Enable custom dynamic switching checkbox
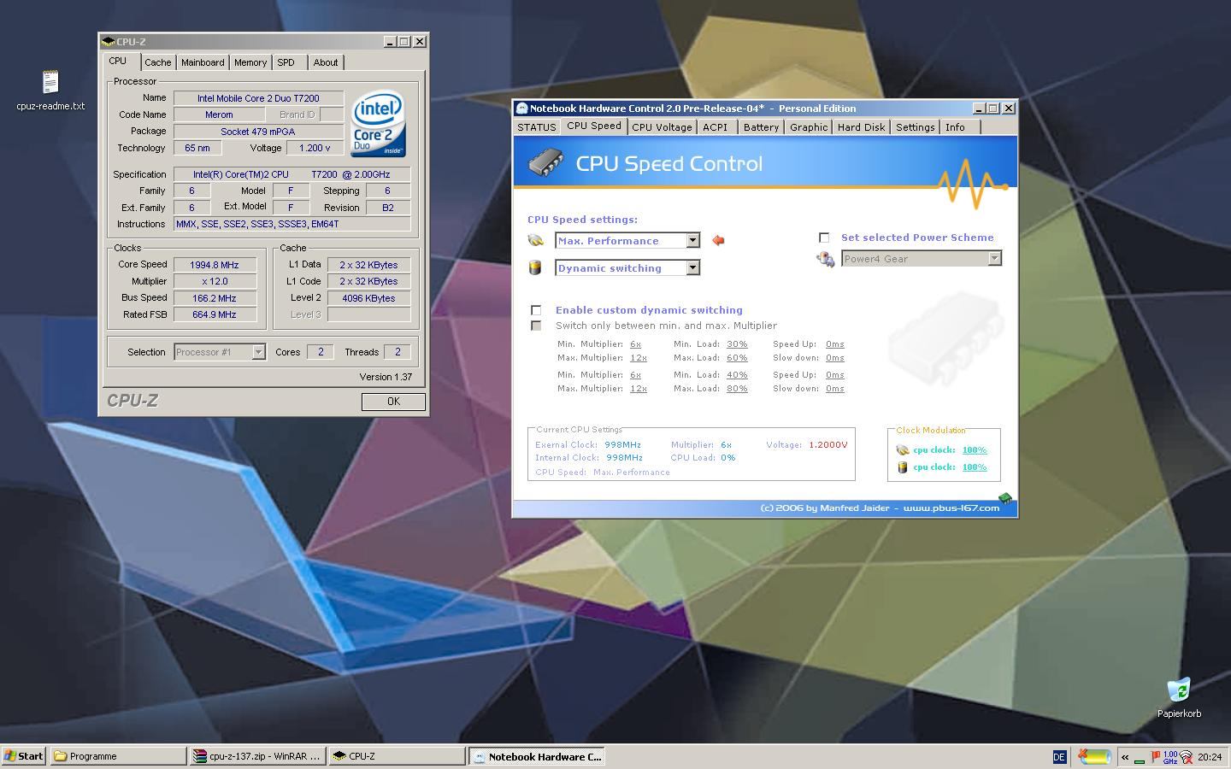The height and width of the screenshot is (769, 1231). click(x=536, y=310)
